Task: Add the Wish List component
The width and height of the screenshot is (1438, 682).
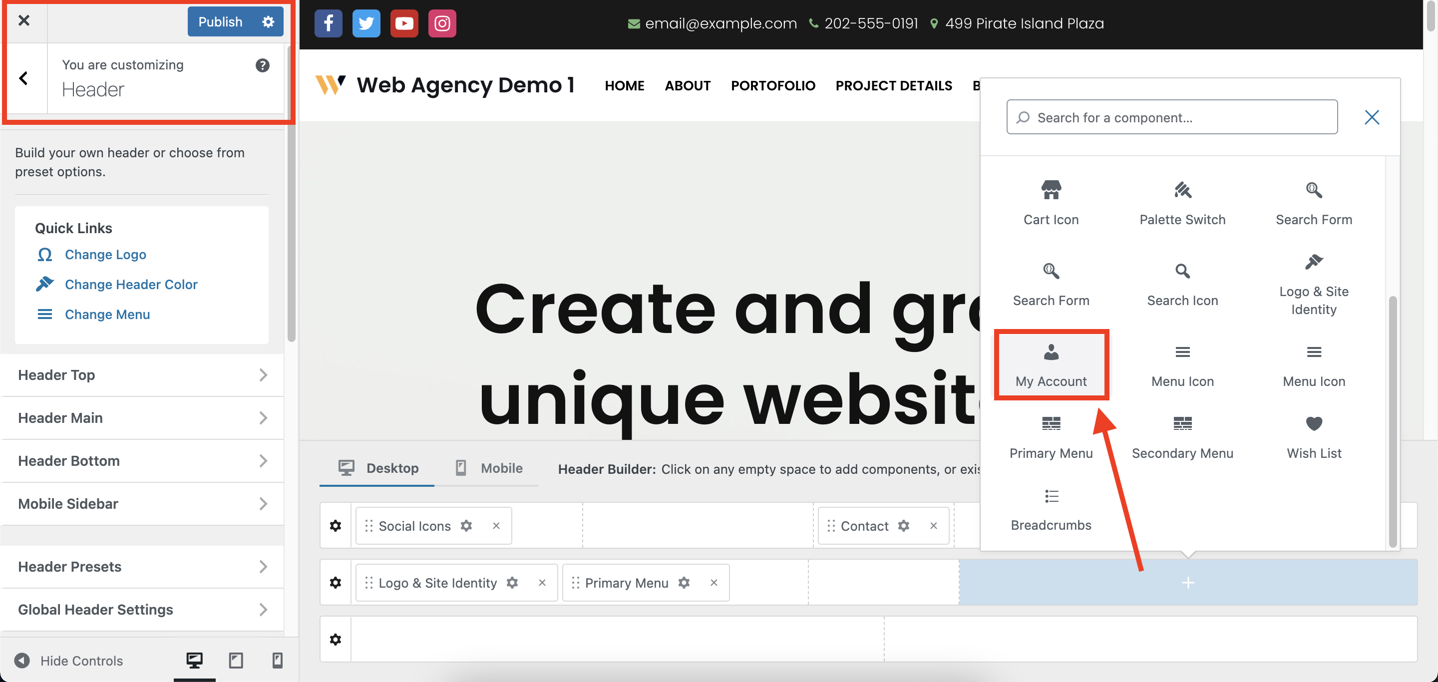Action: point(1314,437)
